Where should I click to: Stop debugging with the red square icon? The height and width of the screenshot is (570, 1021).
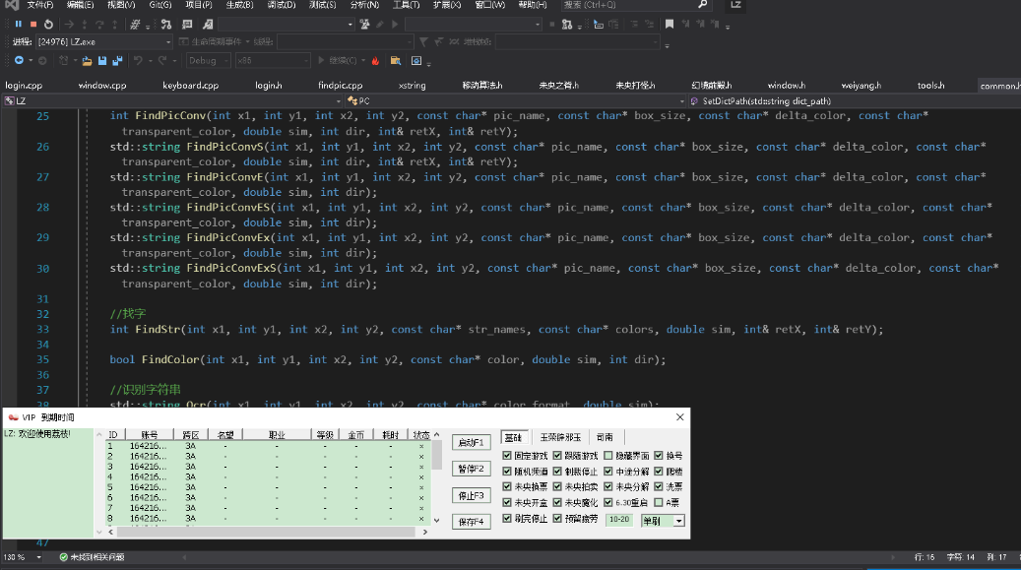(x=33, y=24)
